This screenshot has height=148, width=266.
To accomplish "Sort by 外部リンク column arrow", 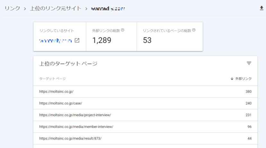I will [x=232, y=79].
